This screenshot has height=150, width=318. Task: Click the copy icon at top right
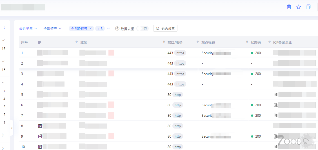[x=308, y=7]
